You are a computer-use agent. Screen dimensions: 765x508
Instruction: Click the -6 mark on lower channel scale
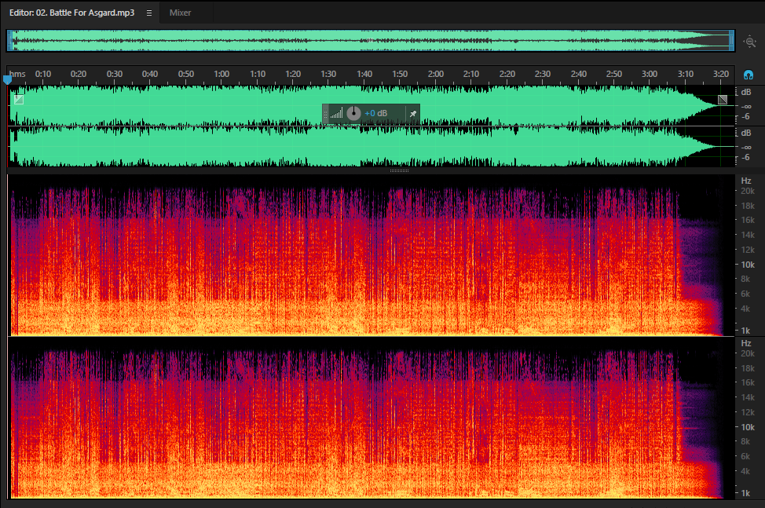(745, 157)
